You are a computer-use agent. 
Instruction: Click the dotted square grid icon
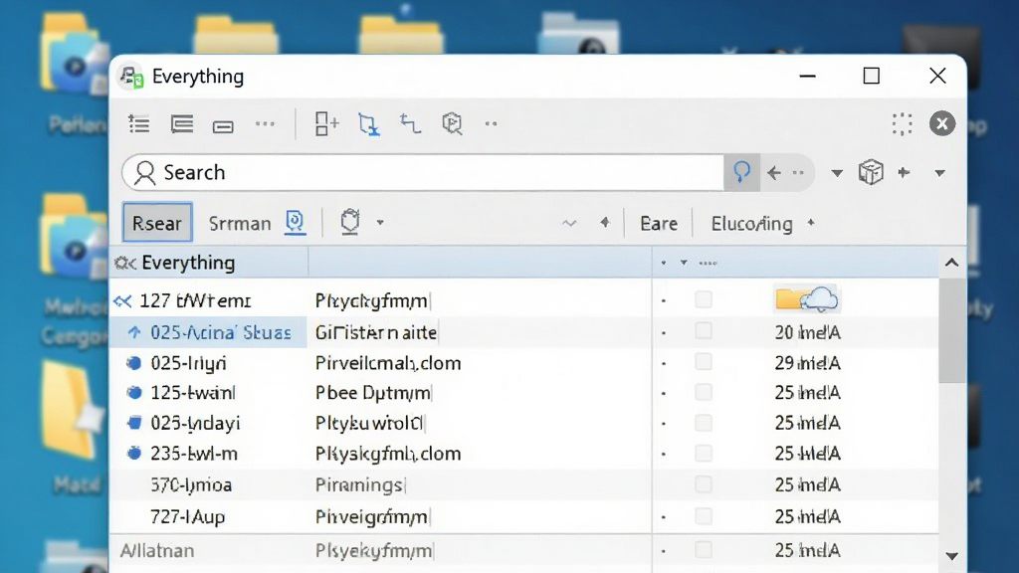pos(902,123)
